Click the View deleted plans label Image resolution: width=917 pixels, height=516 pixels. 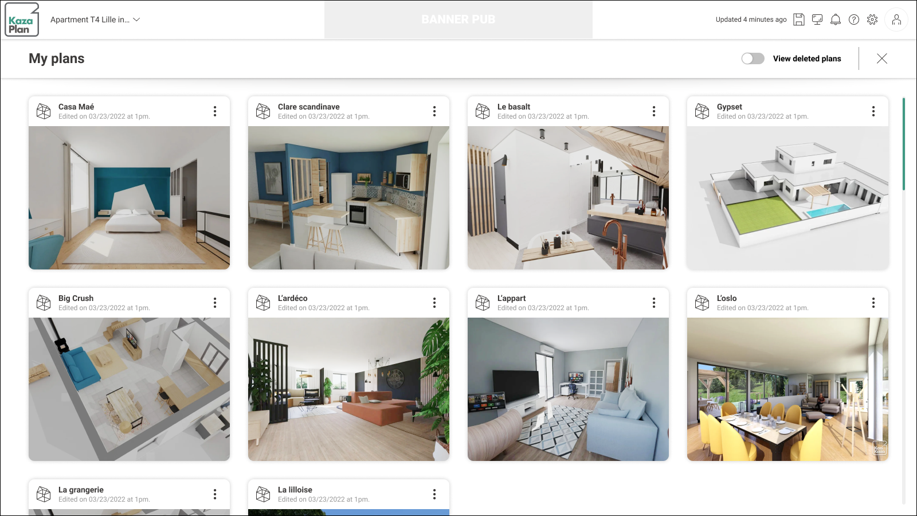[807, 58]
